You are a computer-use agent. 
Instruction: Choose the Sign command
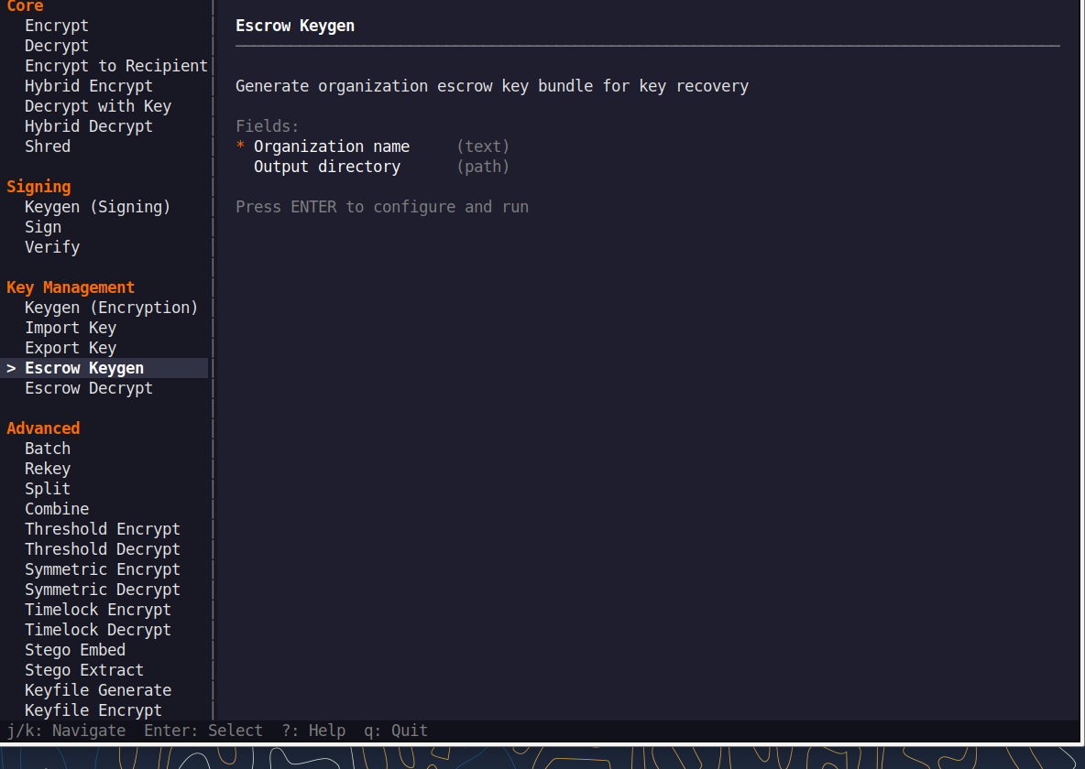click(x=43, y=227)
